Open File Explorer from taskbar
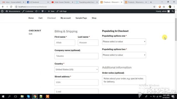 [x=22, y=97]
